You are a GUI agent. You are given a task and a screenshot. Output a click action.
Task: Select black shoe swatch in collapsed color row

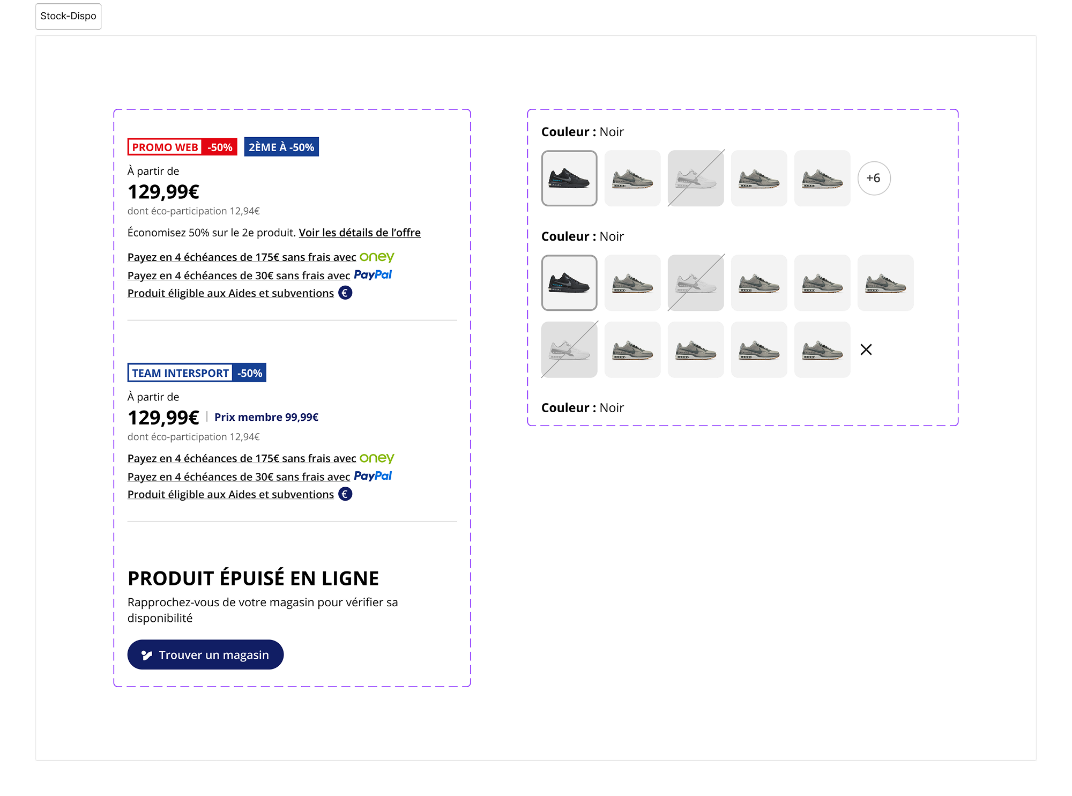click(x=569, y=178)
